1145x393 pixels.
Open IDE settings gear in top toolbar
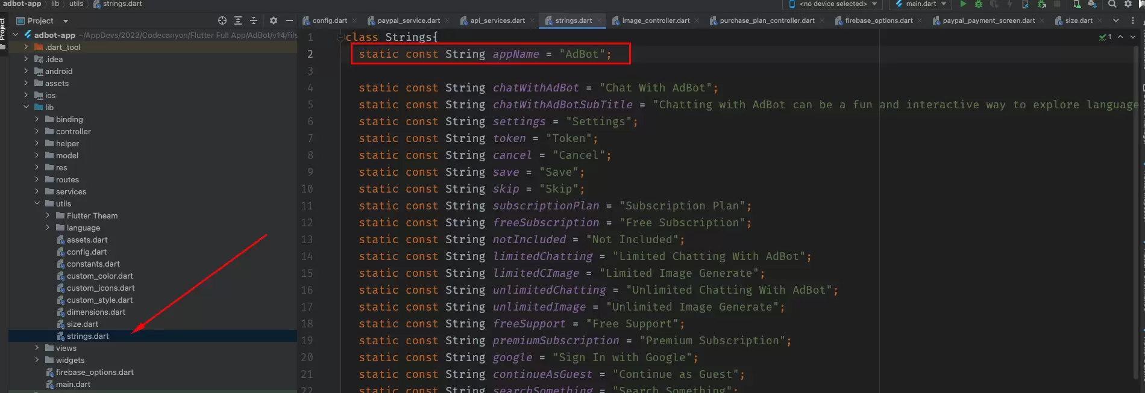click(1128, 4)
